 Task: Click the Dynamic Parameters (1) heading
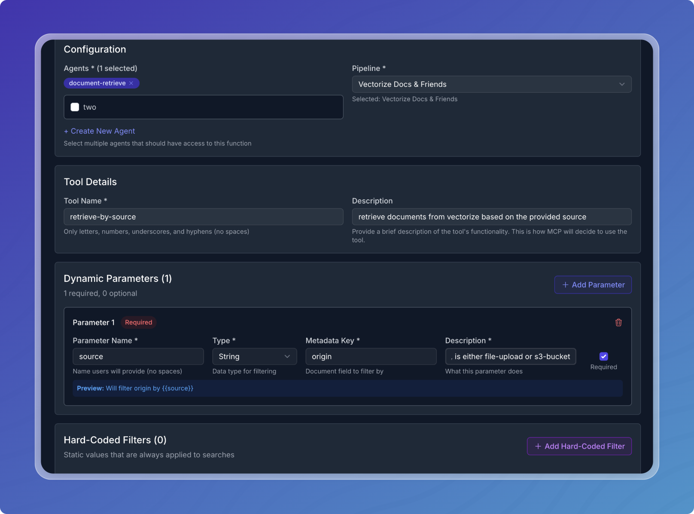pos(118,278)
